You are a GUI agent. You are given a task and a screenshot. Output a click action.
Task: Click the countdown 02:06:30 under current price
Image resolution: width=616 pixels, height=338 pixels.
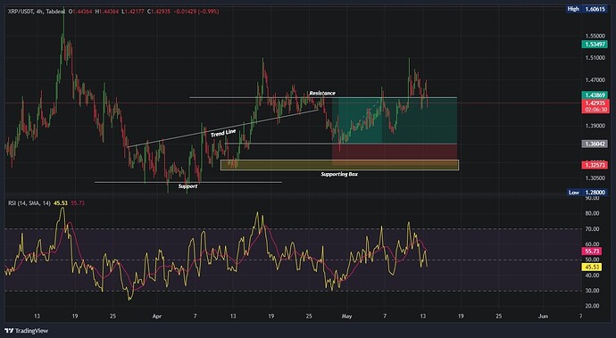point(595,110)
